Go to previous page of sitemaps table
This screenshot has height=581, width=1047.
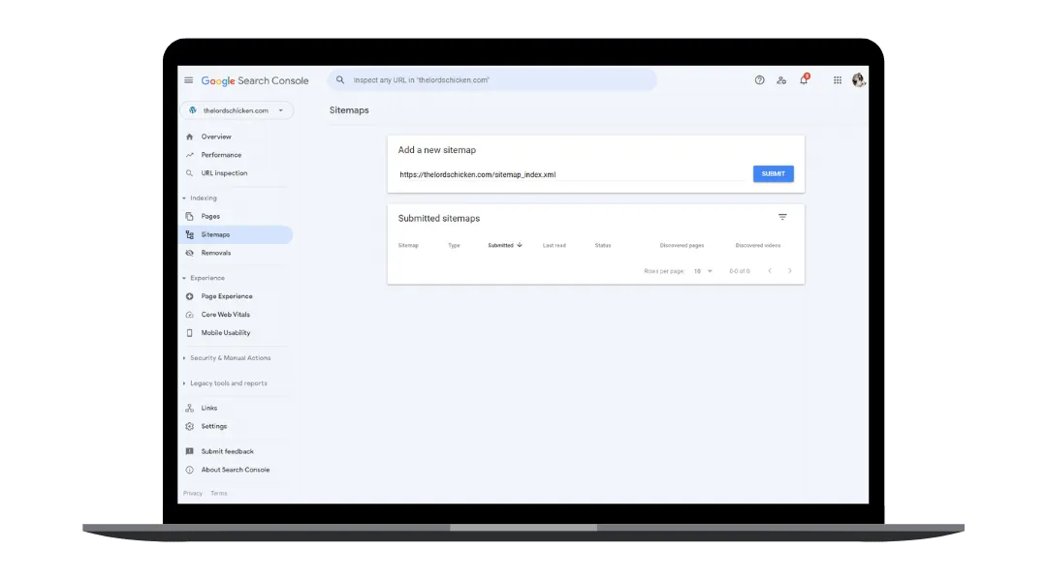(x=770, y=271)
